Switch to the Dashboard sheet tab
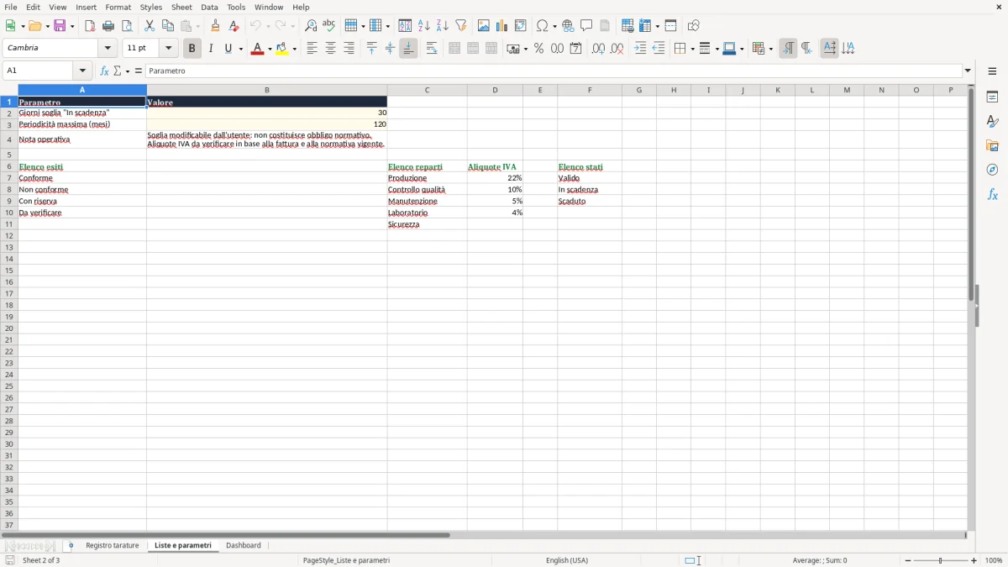The image size is (1008, 567). click(x=244, y=546)
